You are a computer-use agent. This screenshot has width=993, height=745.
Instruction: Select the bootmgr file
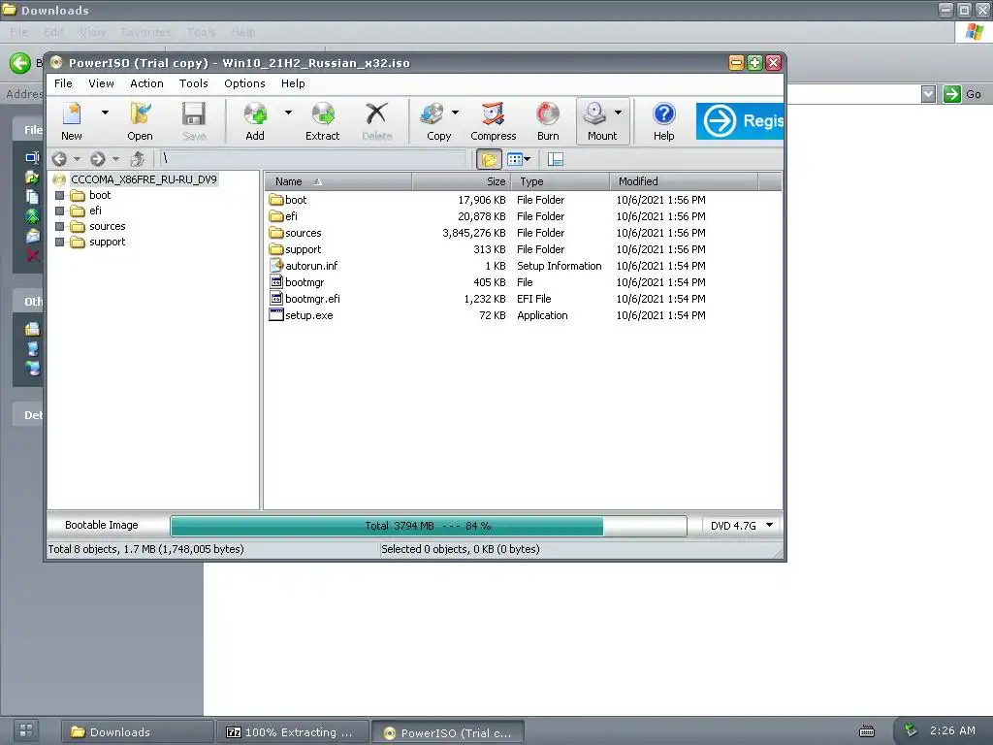304,282
